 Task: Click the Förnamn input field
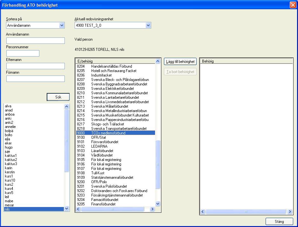point(36,79)
